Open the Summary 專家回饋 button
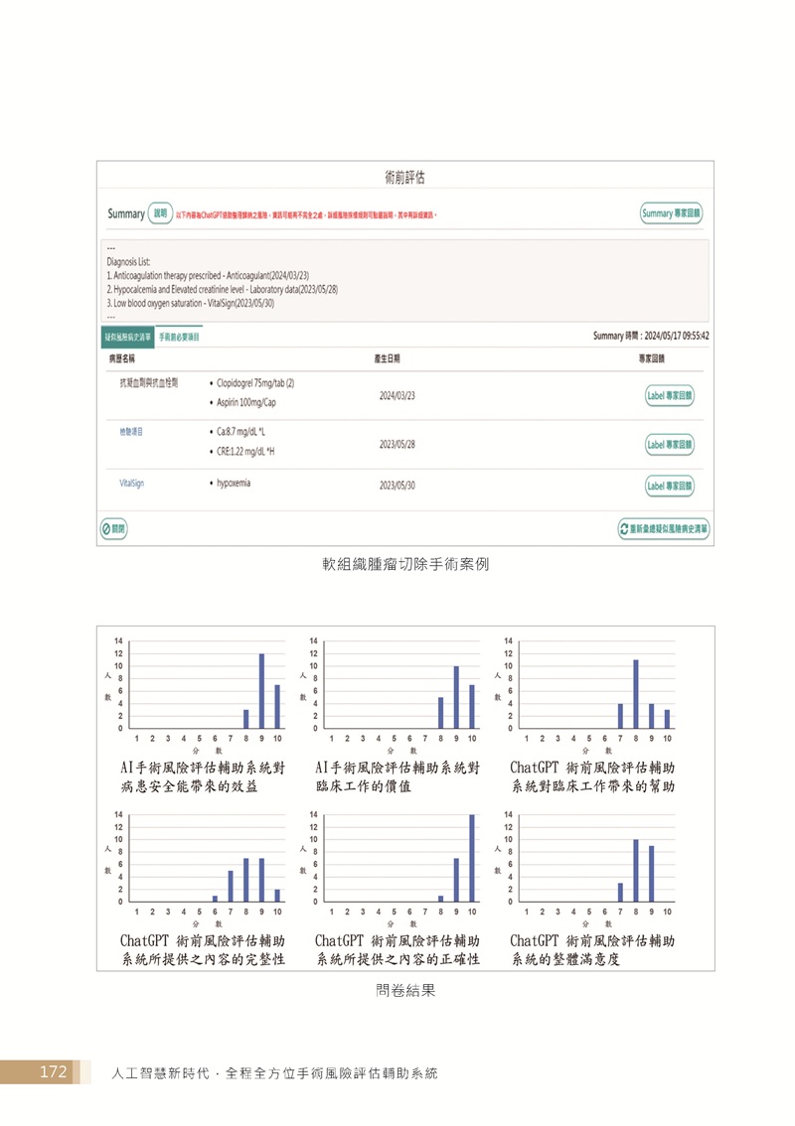The image size is (795, 1126). click(671, 213)
